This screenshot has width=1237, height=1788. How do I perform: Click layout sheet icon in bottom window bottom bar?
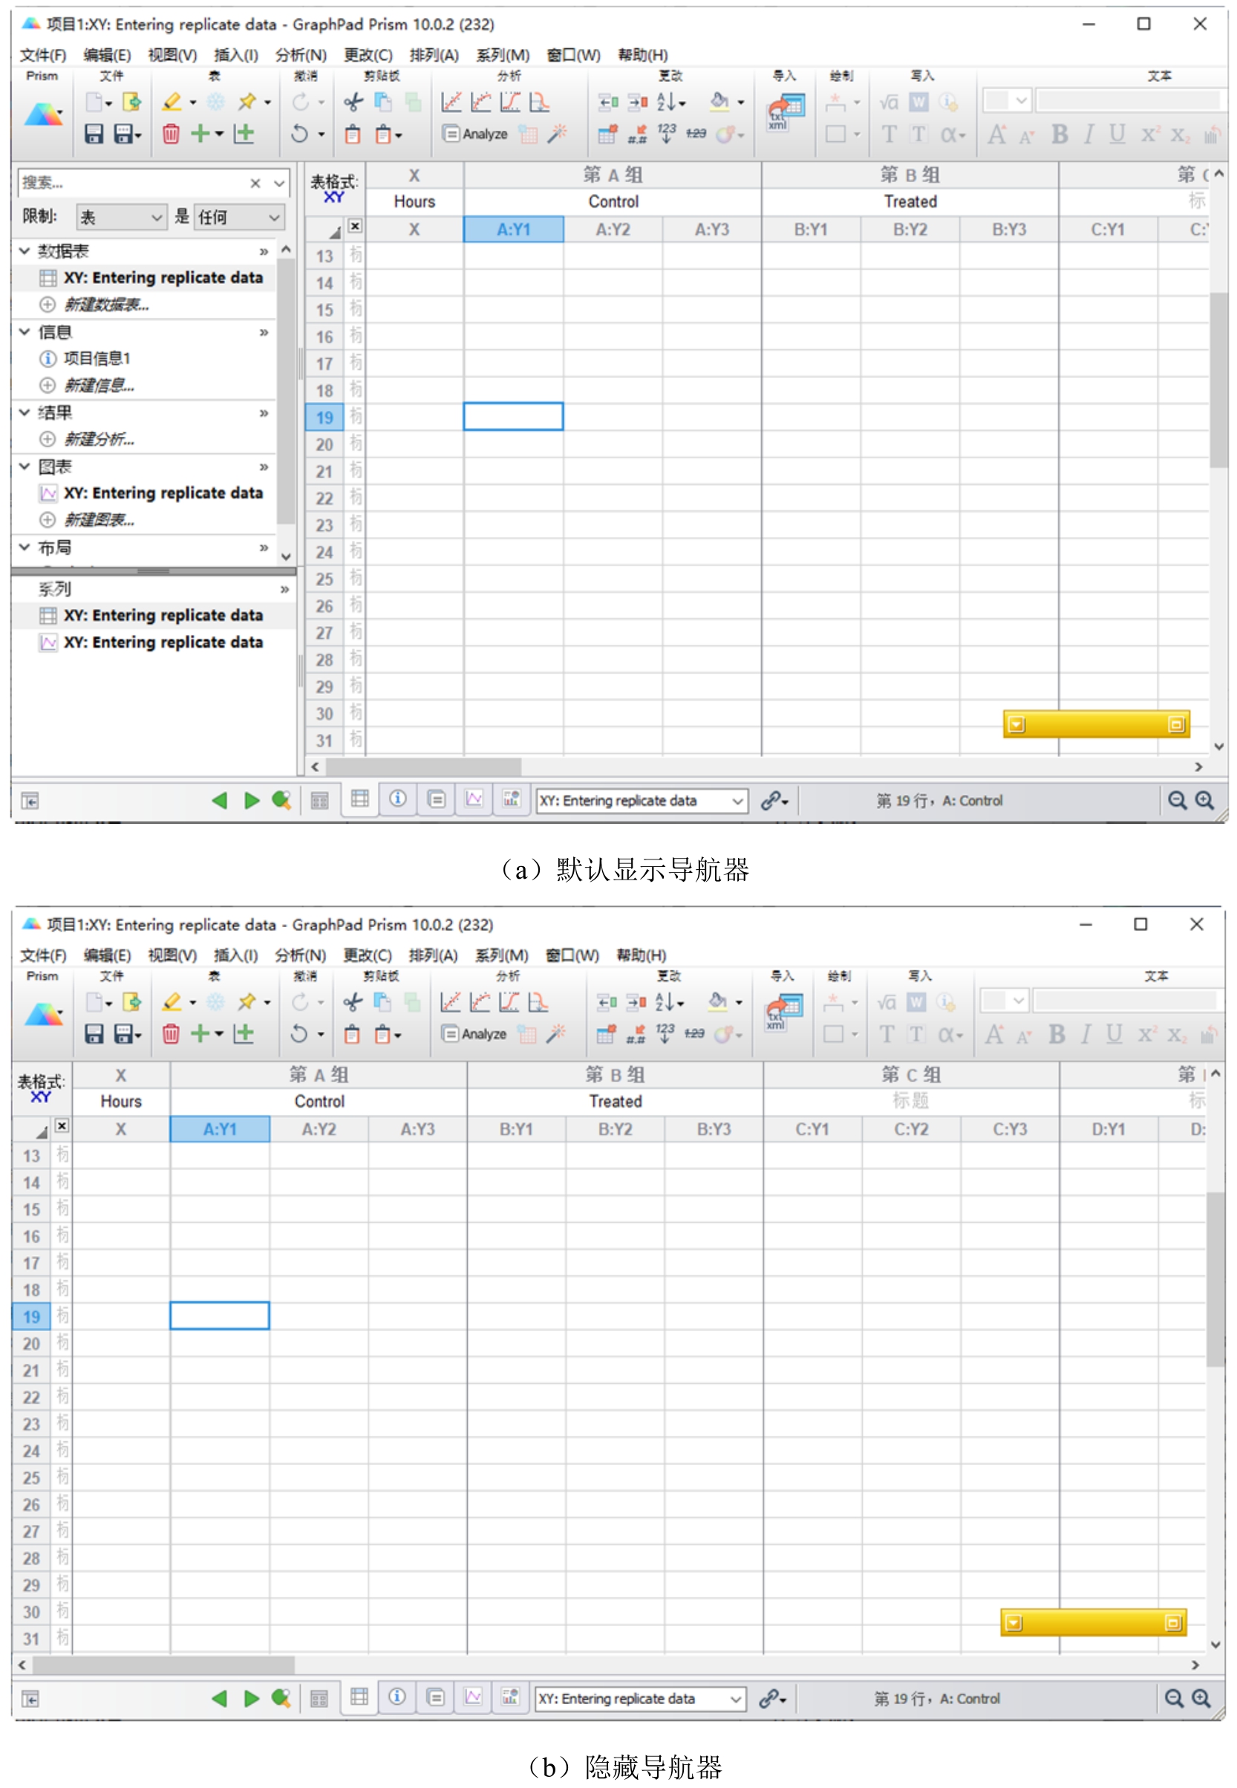[x=511, y=1697]
